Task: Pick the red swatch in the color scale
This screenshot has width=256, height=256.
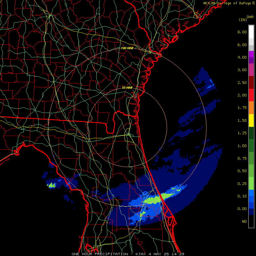Action: 251,95
